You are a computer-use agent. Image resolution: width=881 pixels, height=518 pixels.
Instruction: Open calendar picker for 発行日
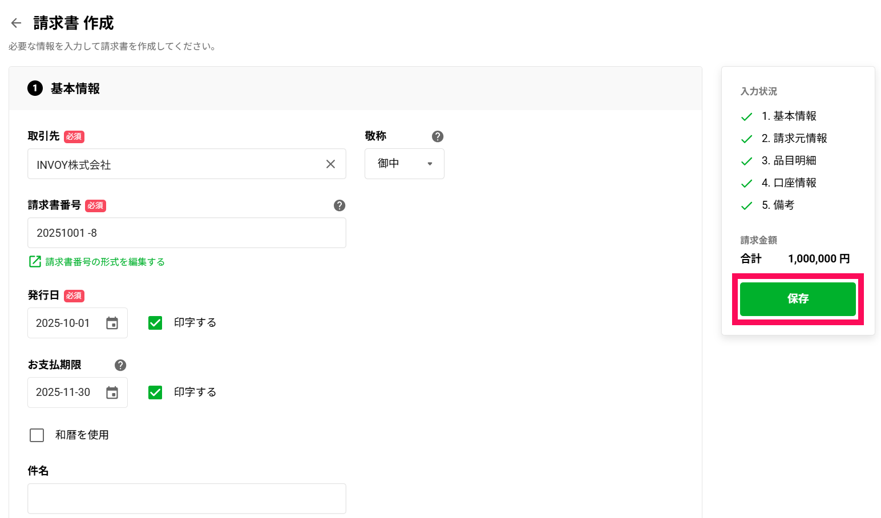coord(112,323)
